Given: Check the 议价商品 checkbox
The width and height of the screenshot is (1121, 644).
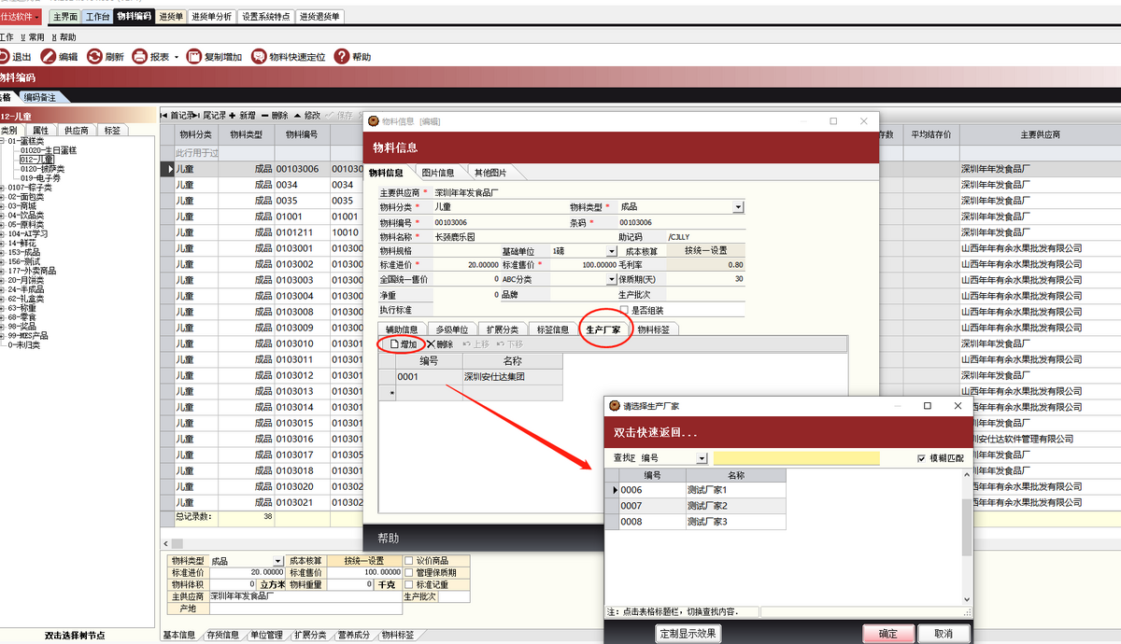Looking at the screenshot, I should pos(409,561).
